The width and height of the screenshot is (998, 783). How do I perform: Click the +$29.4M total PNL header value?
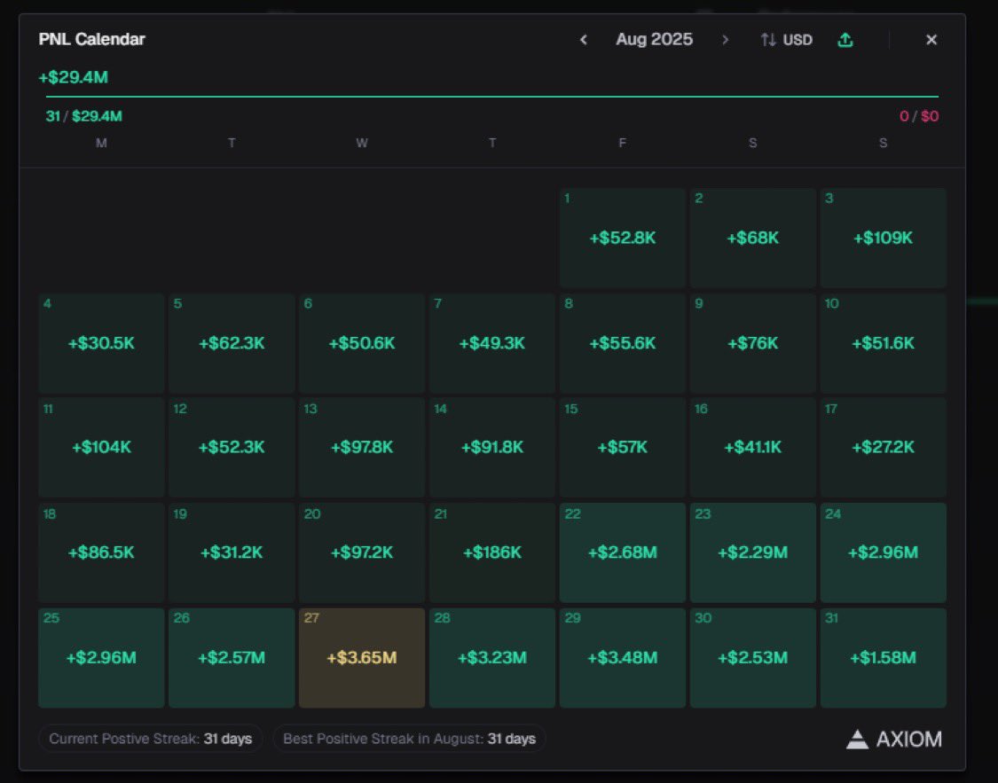pos(74,78)
